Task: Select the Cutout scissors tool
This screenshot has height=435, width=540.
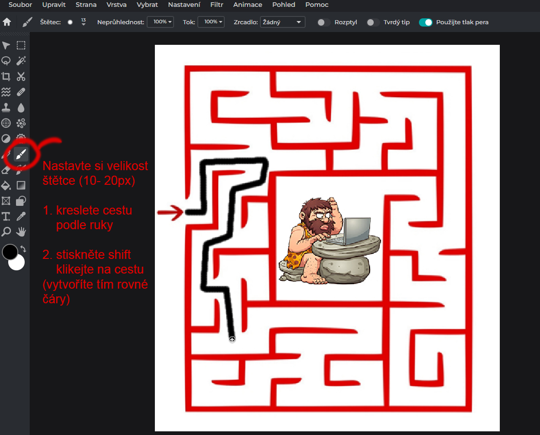Action: tap(21, 76)
